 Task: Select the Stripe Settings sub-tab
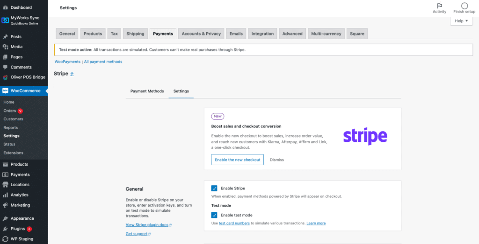pos(181,91)
